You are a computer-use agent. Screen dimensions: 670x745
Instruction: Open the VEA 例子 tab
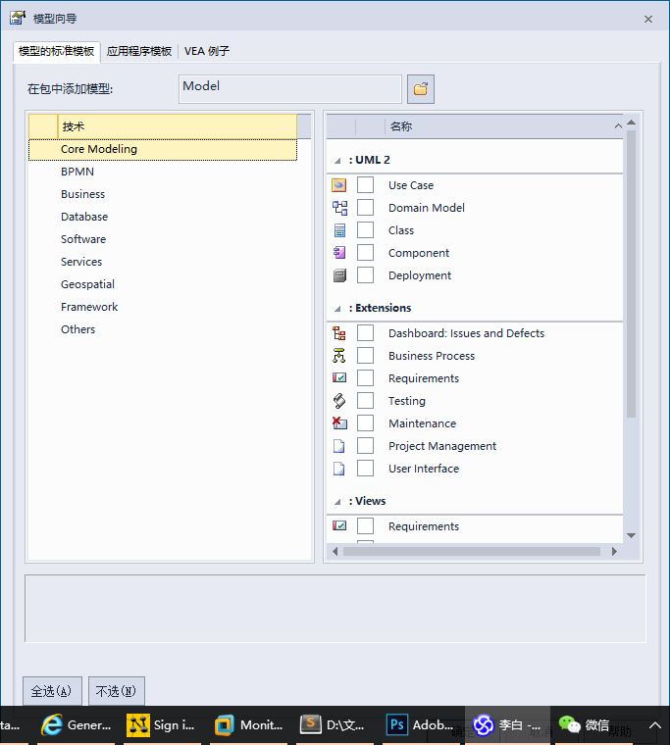tap(207, 51)
